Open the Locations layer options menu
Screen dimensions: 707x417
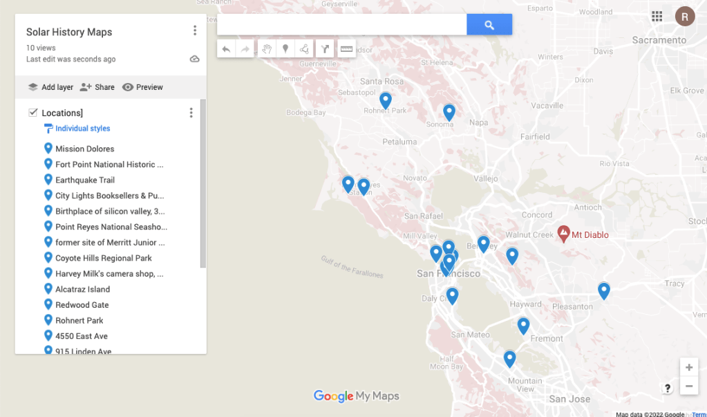pos(191,113)
